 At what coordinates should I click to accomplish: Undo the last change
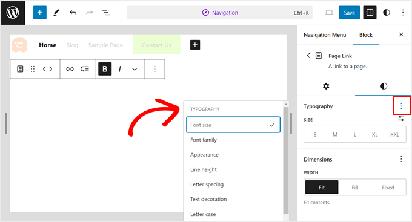(x=73, y=13)
